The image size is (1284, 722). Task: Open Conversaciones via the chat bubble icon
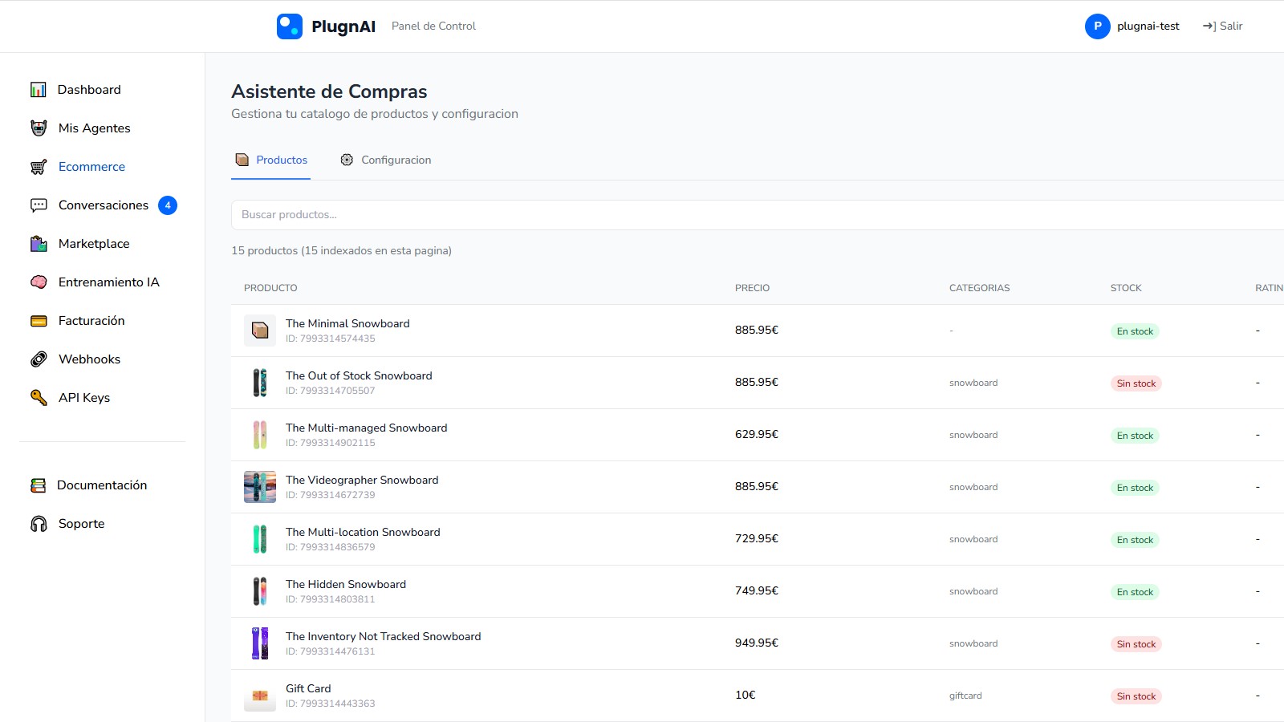pyautogui.click(x=37, y=205)
